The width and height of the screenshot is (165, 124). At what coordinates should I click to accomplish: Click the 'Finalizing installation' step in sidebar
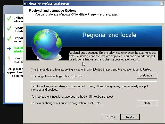[18, 60]
